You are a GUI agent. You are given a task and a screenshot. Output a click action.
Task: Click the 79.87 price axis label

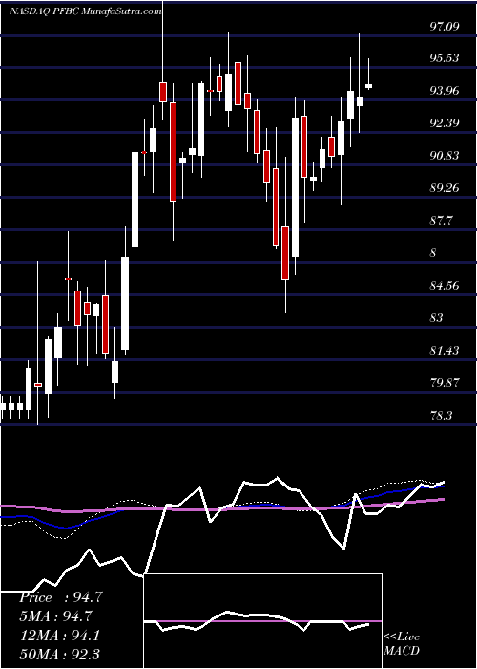445,382
